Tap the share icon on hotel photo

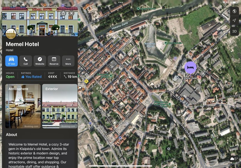click(63, 13)
